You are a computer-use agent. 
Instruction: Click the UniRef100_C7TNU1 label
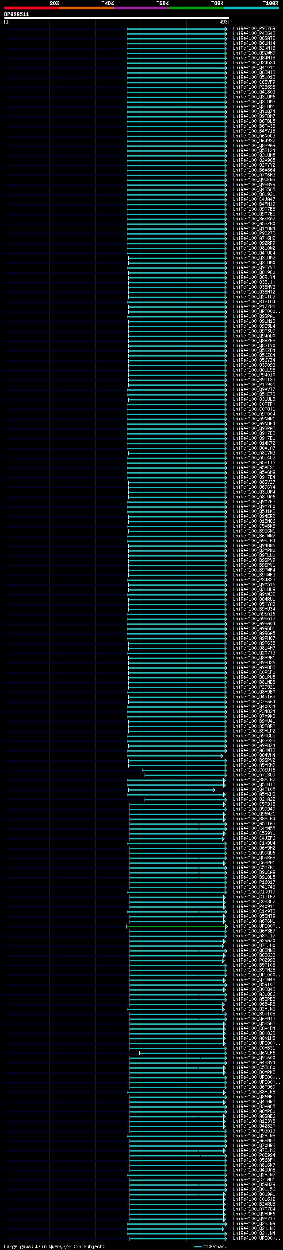(x=254, y=1179)
